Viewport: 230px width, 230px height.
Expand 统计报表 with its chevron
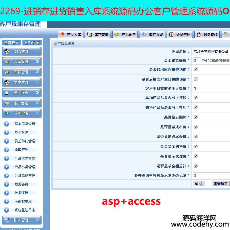(x=37, y=92)
